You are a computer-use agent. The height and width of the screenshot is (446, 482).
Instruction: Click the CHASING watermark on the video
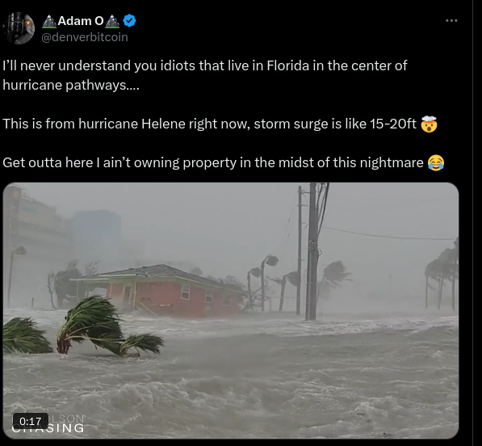pyautogui.click(x=48, y=428)
